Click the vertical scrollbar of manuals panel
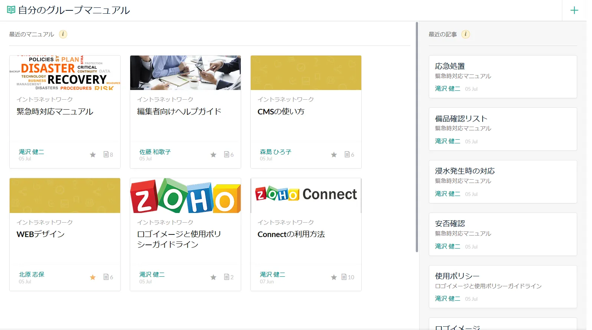The width and height of the screenshot is (592, 330). (x=417, y=137)
